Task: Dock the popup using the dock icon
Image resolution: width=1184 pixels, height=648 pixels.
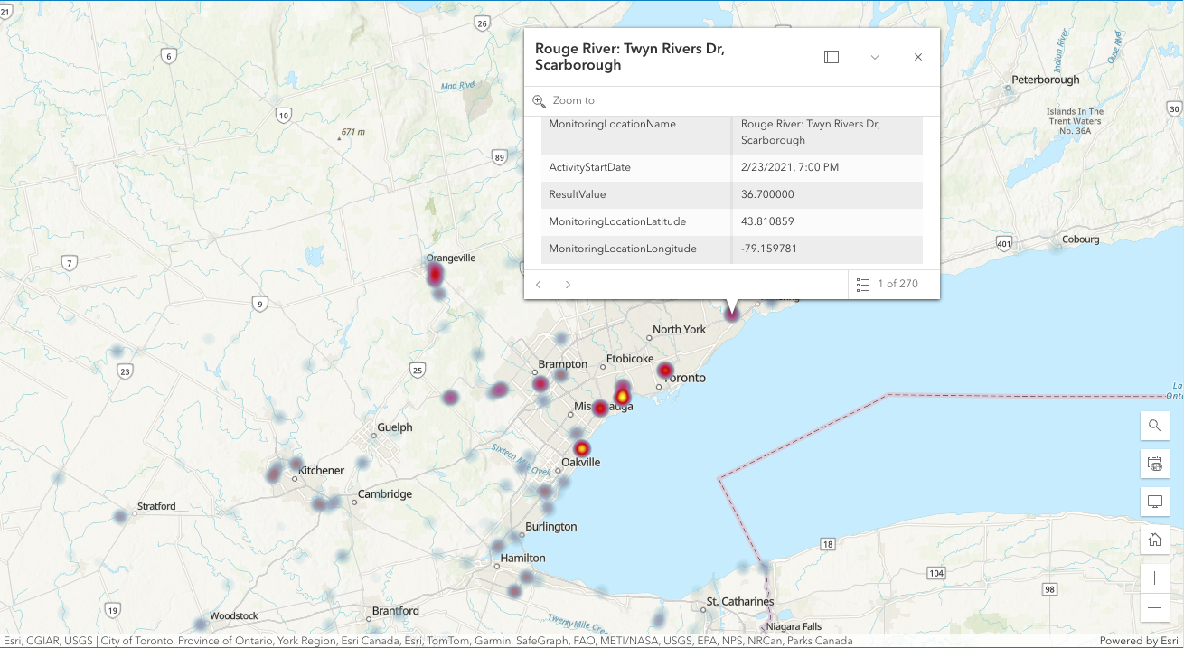Action: [830, 56]
